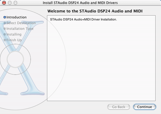Image resolution: width=161 pixels, height=114 pixels.
Task: Close the installer window with red button
Action: tap(4, 3)
